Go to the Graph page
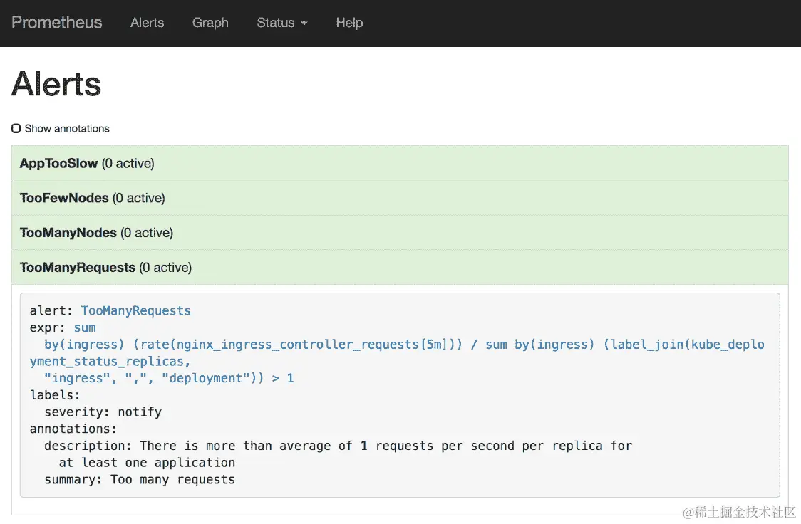Screen dimensions: 801x524 click(210, 23)
